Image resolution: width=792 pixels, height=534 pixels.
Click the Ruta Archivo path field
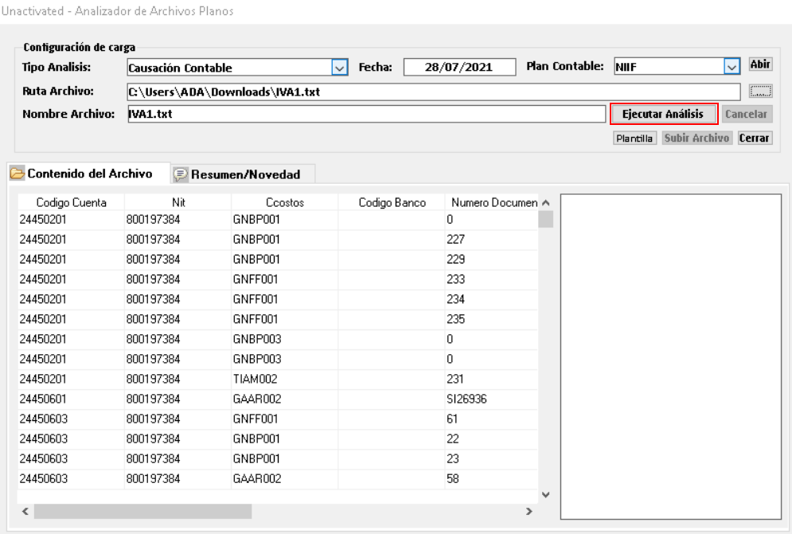click(x=433, y=92)
